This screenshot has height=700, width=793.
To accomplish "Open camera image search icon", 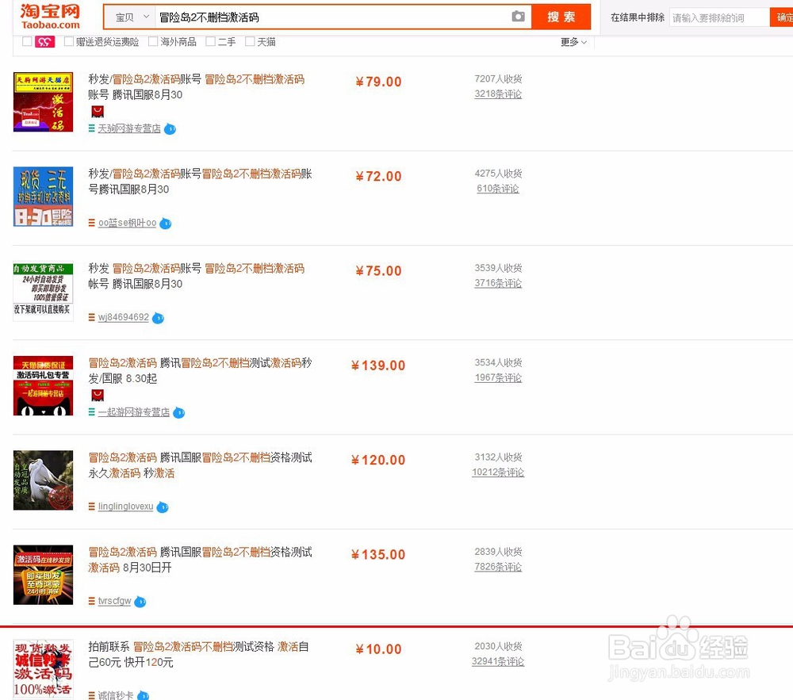I will [x=518, y=16].
